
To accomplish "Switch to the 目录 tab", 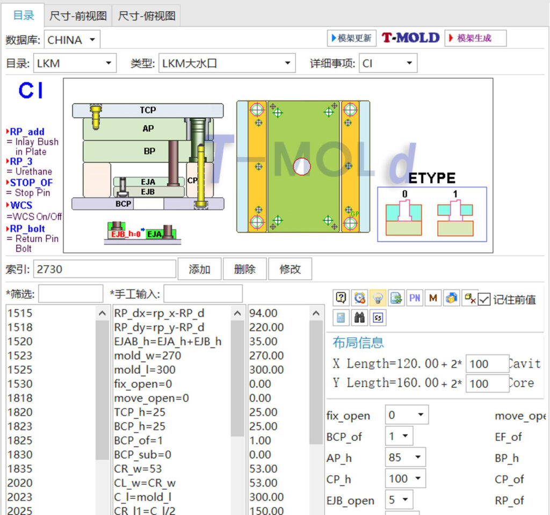I will tap(23, 16).
